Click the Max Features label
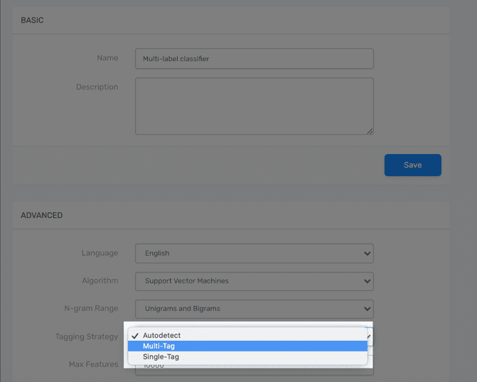The height and width of the screenshot is (382, 477). [92, 364]
